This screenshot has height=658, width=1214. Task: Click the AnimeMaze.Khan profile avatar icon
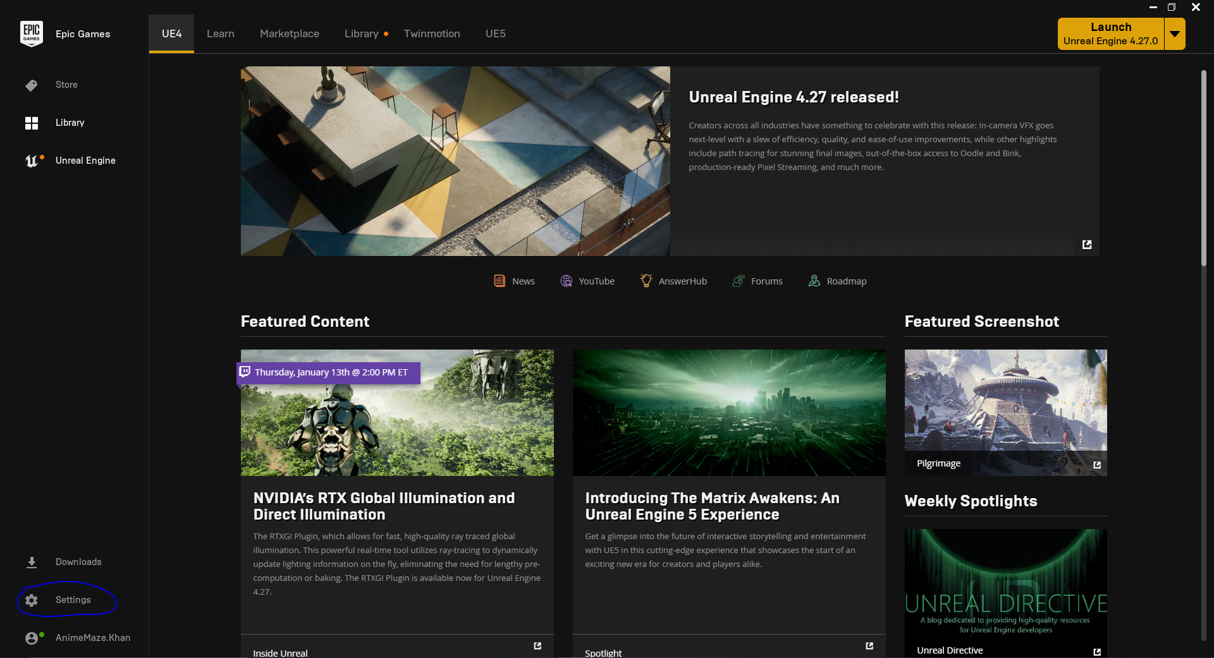click(32, 638)
